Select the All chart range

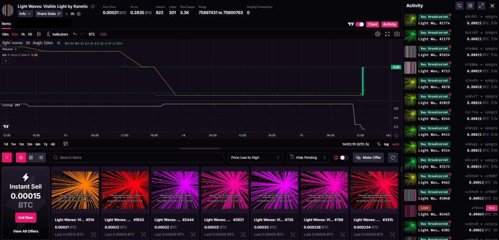point(53,144)
